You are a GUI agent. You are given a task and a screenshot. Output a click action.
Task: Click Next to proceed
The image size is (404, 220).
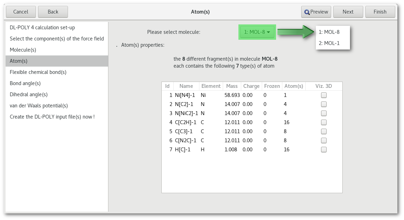348,12
